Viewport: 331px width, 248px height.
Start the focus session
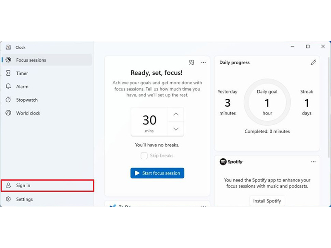tap(157, 173)
